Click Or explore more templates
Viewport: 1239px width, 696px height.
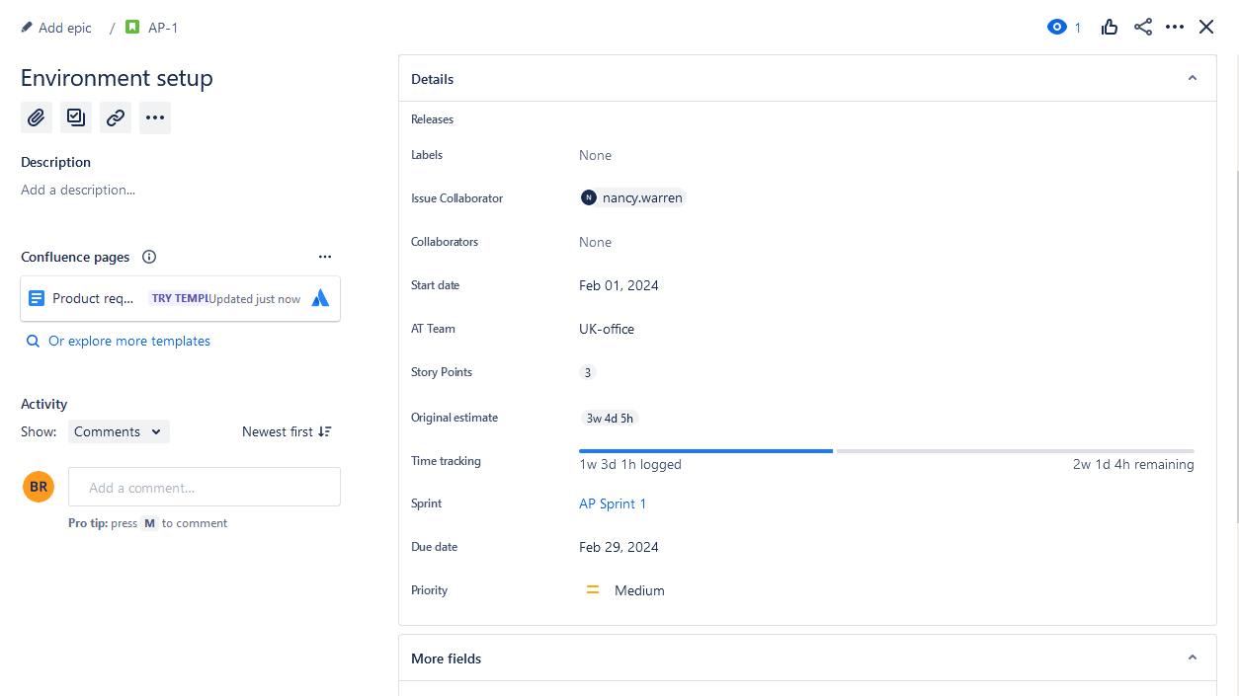click(x=129, y=340)
